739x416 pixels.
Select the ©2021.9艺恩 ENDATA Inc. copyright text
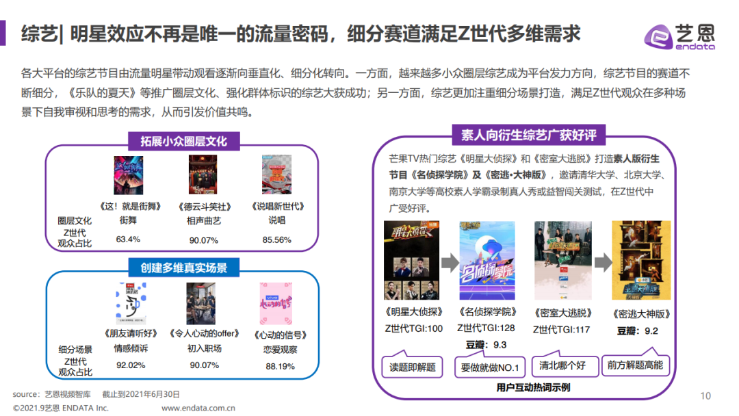point(61,408)
